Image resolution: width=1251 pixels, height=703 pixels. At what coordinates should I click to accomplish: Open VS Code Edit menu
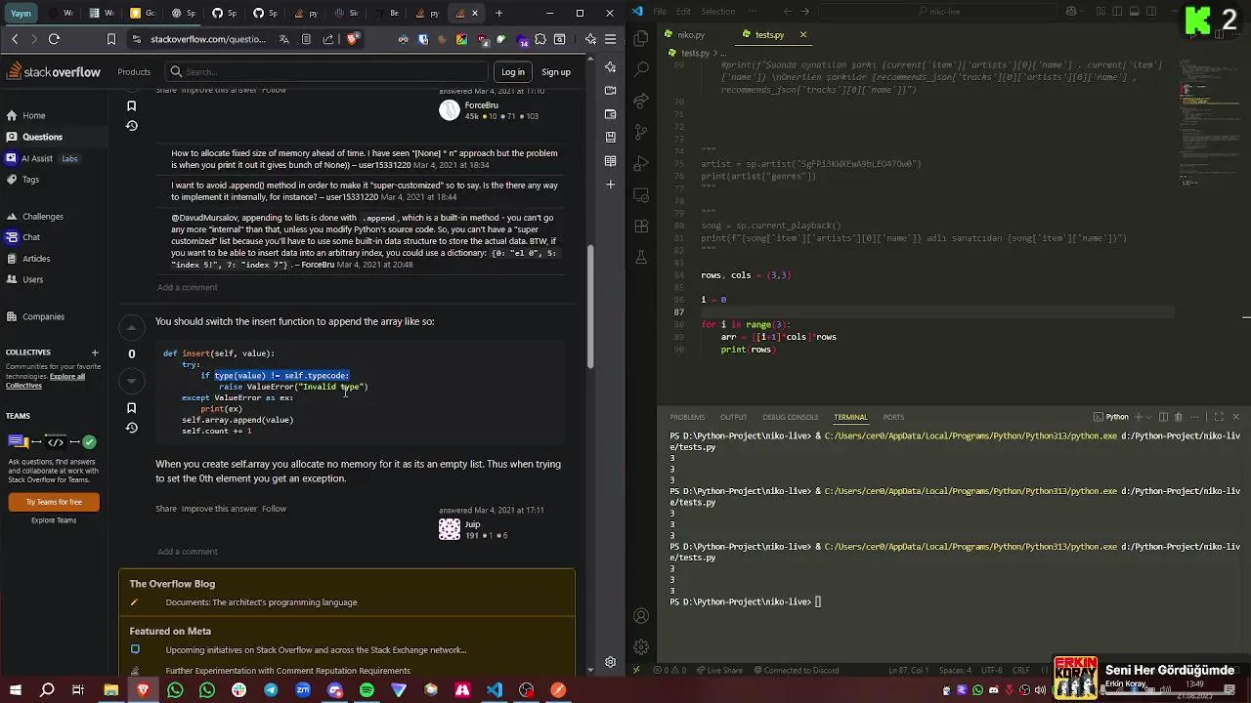(683, 12)
